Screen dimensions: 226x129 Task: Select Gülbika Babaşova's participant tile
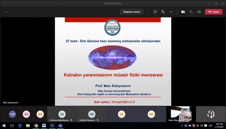[92, 114]
